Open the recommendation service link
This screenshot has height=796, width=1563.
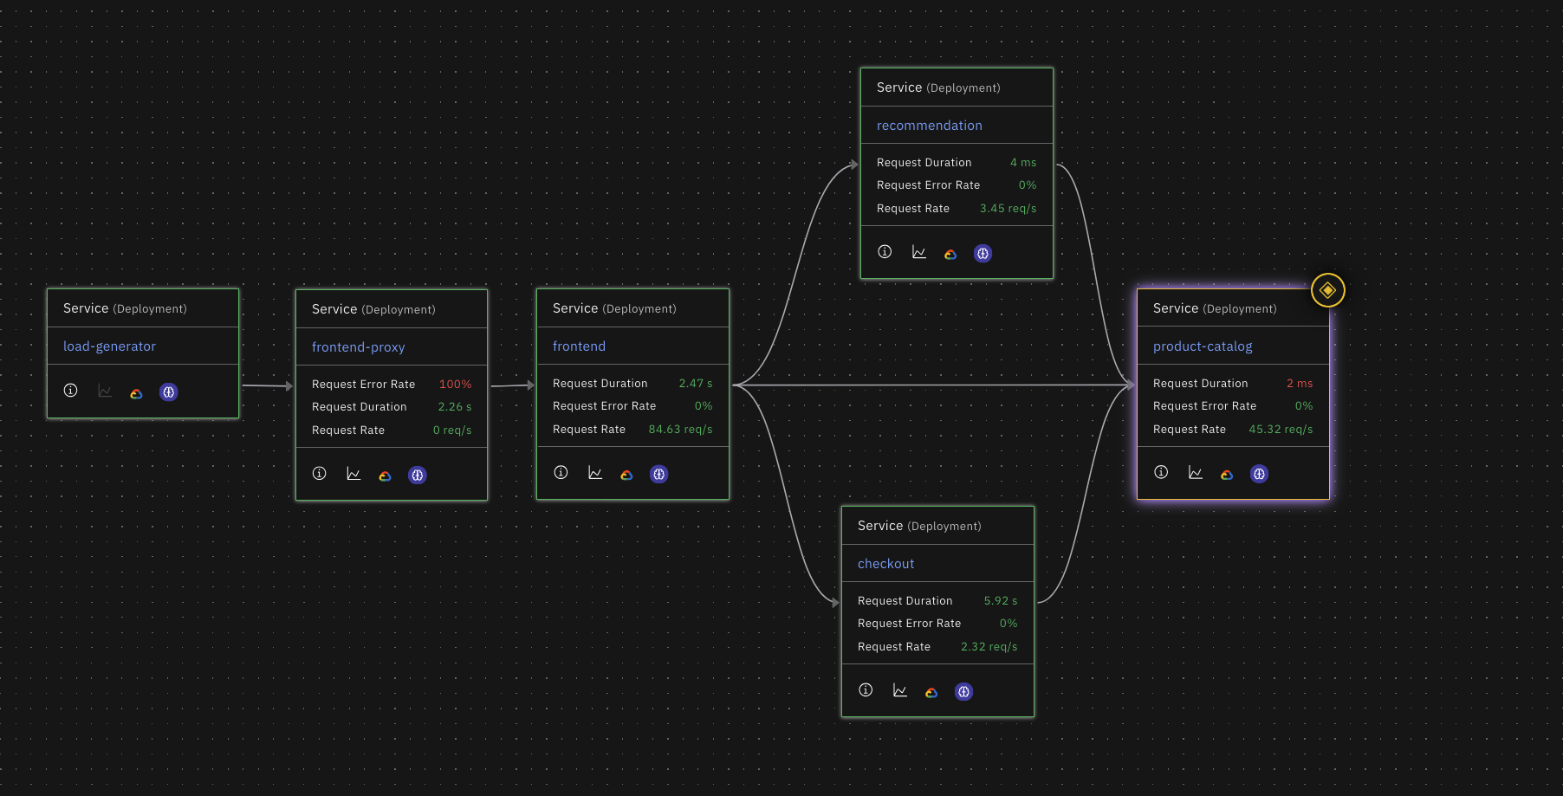(x=929, y=126)
